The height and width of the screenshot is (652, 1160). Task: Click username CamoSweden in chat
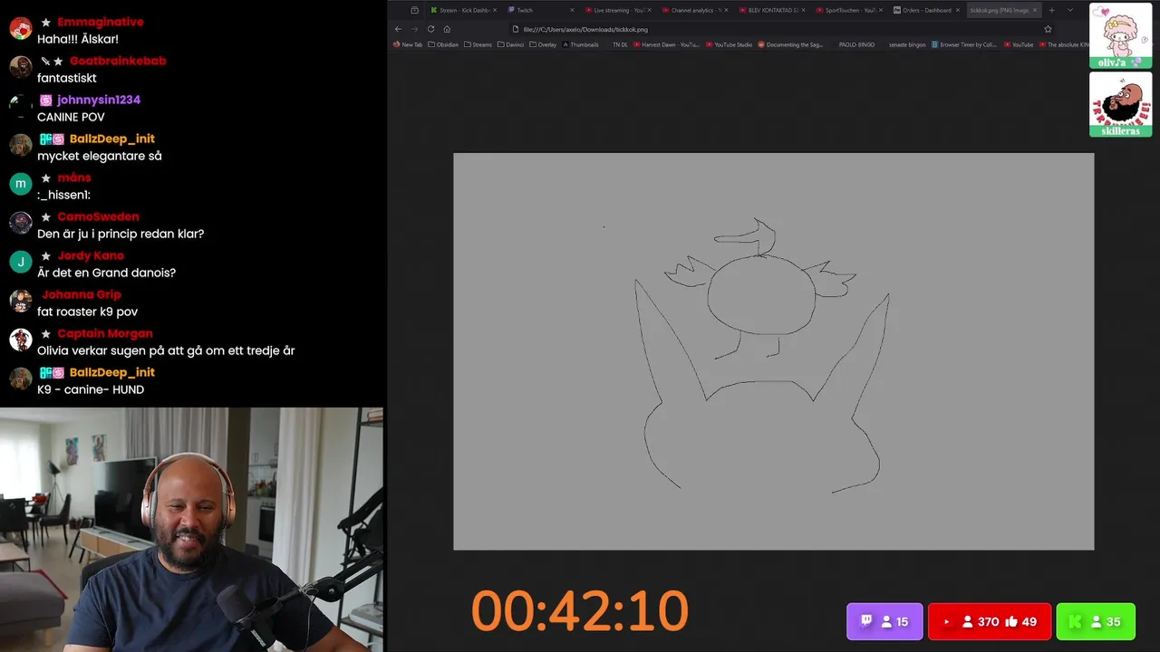coord(98,216)
